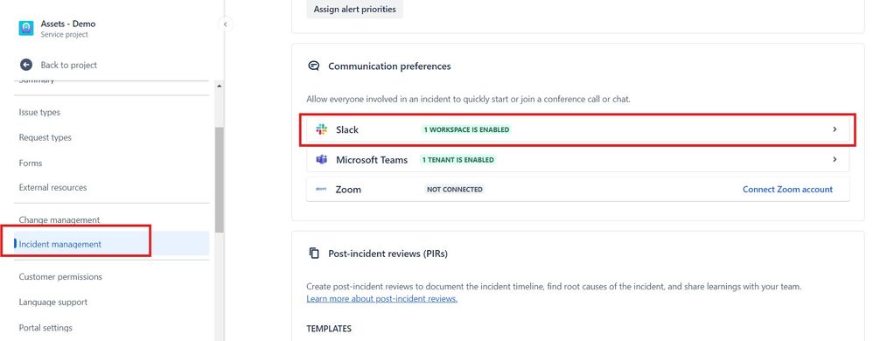Click the Service project subtitle text
The height and width of the screenshot is (341, 873).
point(64,34)
